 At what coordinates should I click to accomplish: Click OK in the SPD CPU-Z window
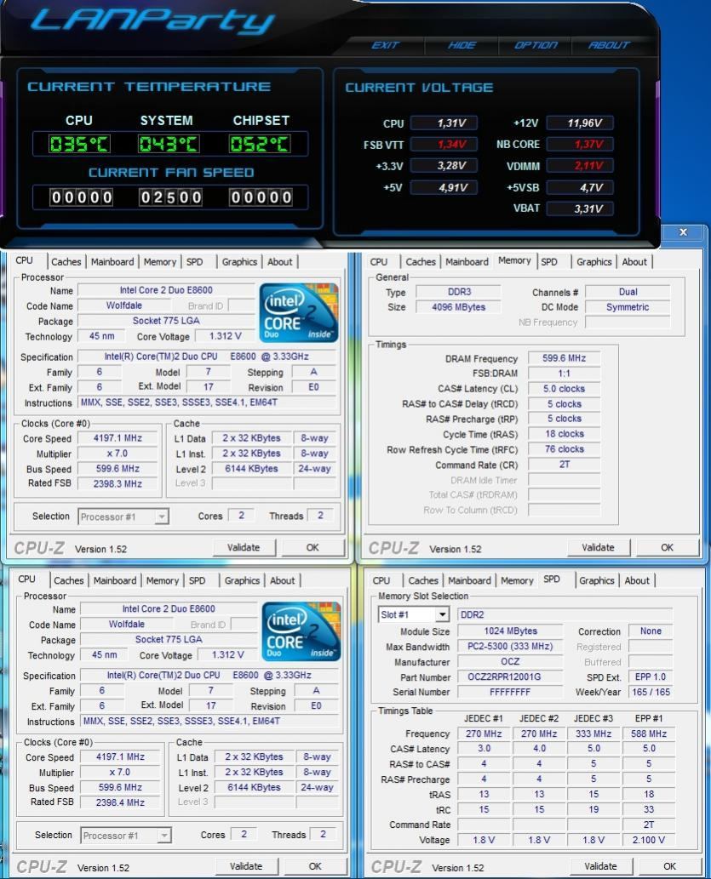coord(670,867)
